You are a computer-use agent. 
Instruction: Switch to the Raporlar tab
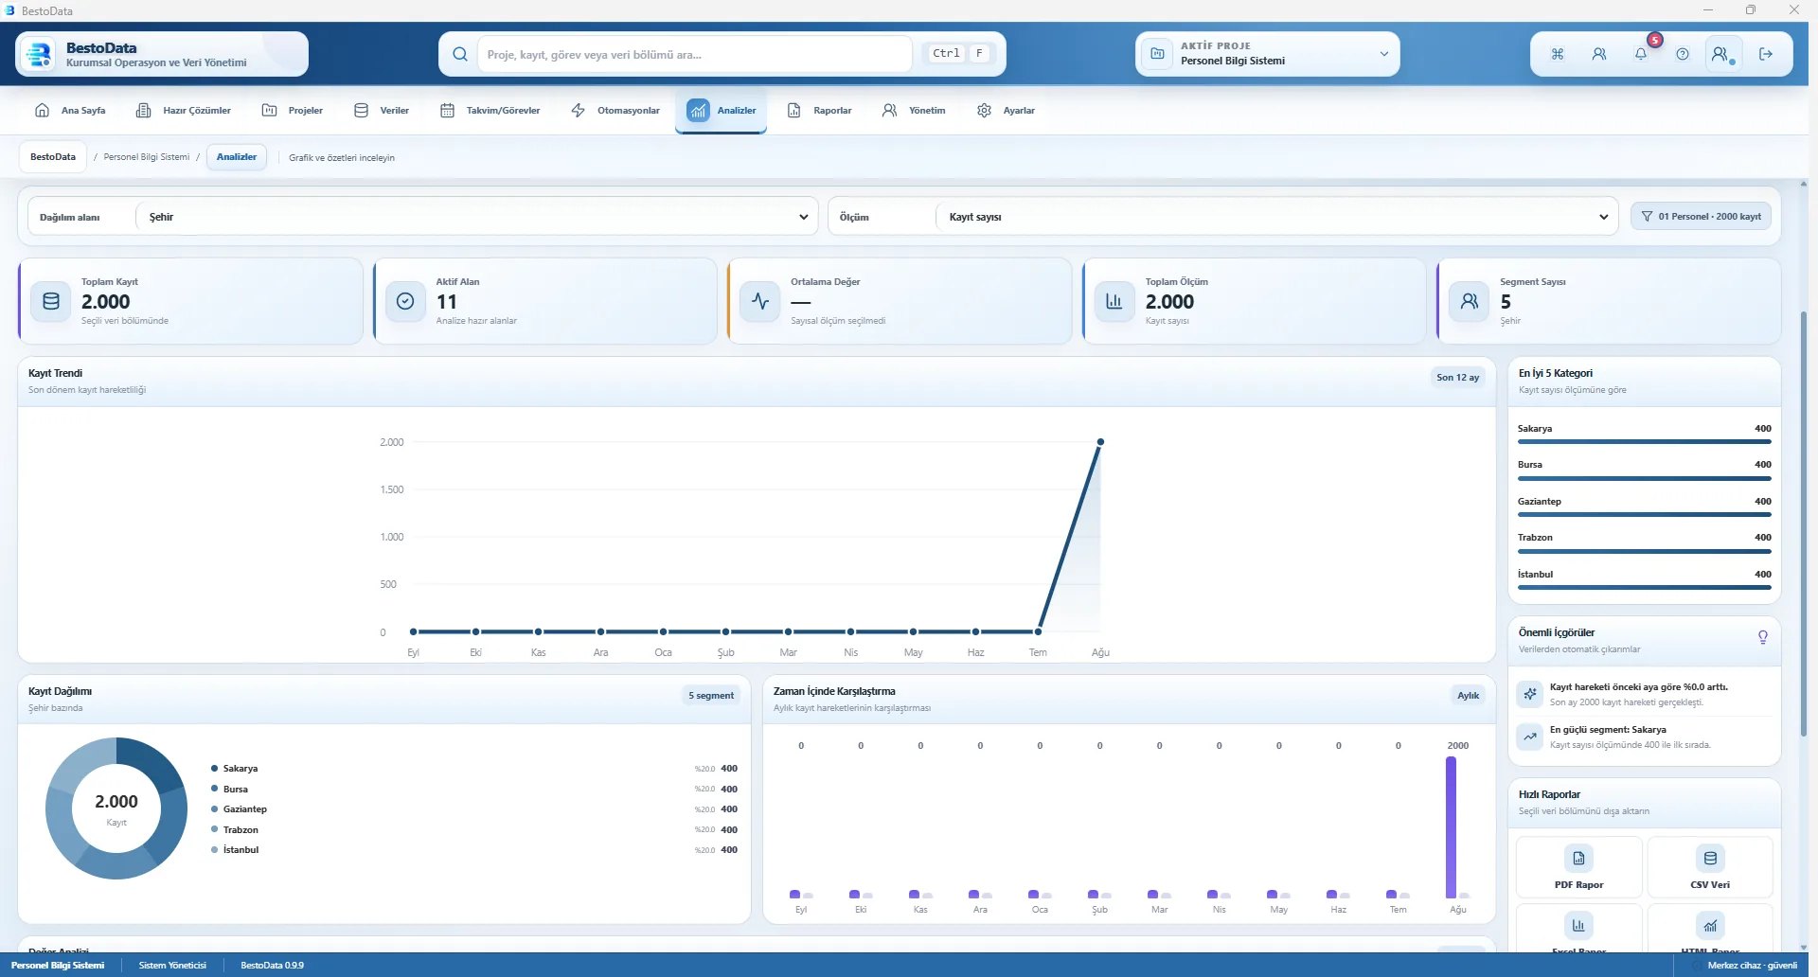820,111
